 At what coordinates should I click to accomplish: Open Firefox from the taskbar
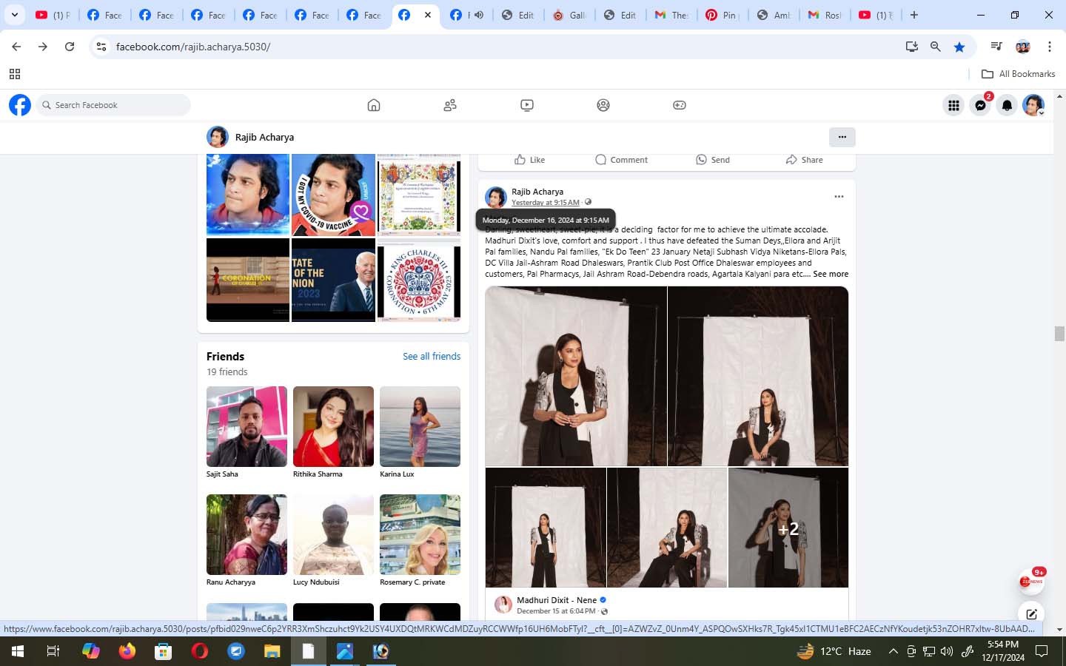127,651
